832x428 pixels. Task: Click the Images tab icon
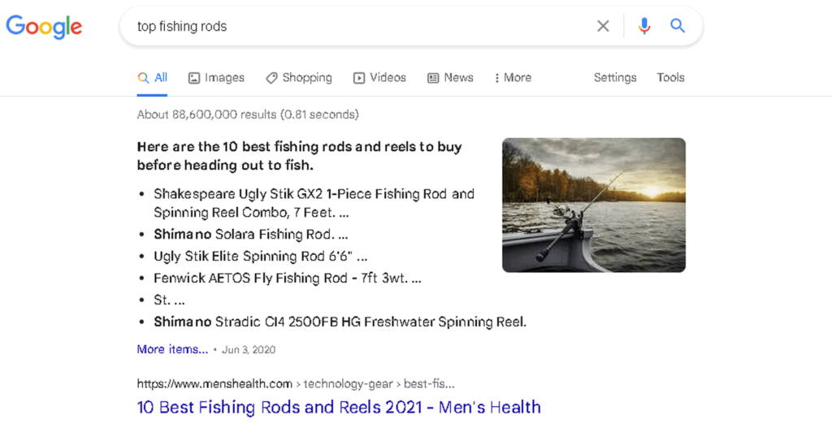[194, 78]
